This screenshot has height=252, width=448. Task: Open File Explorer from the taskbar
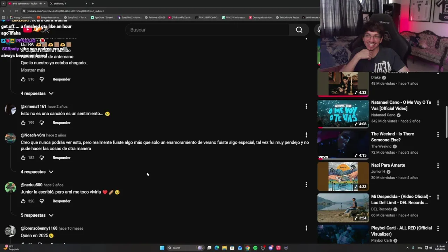(224, 248)
